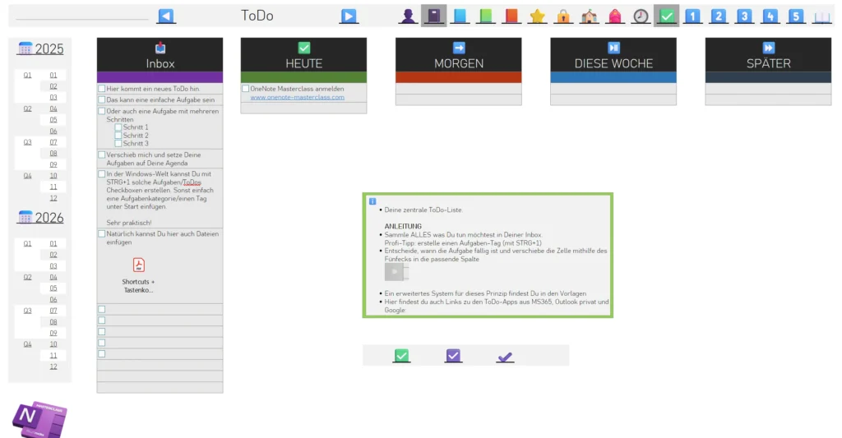Viewport: 842px width, 438px height.
Task: Tick the Schritt 3 checkbox
Action: (118, 143)
